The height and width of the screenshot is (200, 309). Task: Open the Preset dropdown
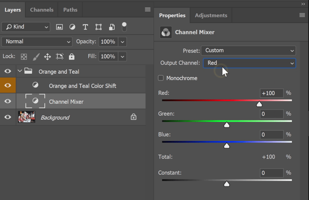(248, 51)
